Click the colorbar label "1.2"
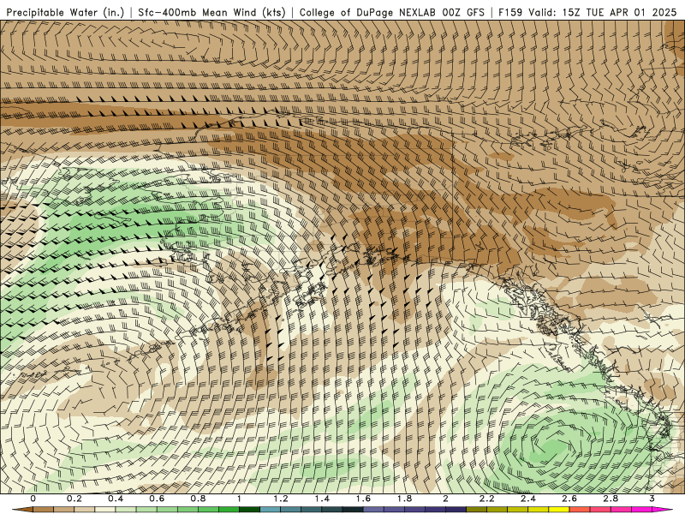The height and width of the screenshot is (514, 685). pos(281,499)
